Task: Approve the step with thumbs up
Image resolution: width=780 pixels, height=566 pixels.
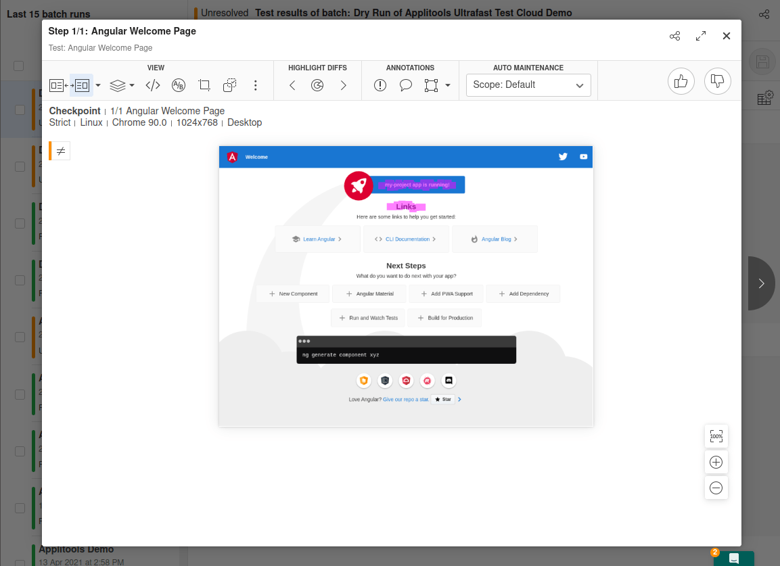Action: [x=681, y=82]
